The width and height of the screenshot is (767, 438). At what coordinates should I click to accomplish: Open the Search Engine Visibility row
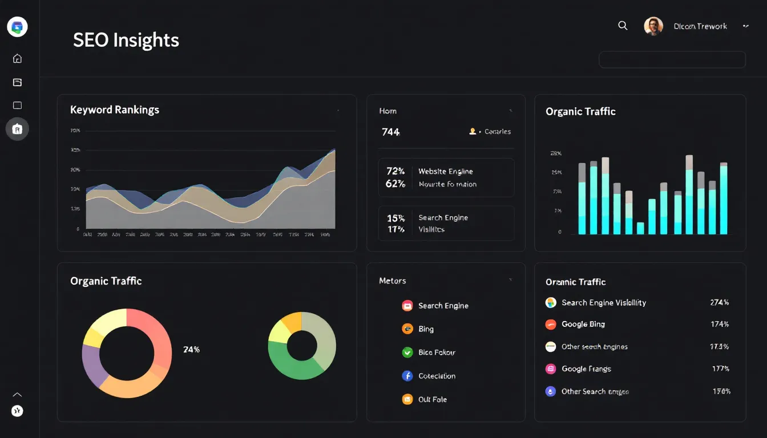coord(603,303)
